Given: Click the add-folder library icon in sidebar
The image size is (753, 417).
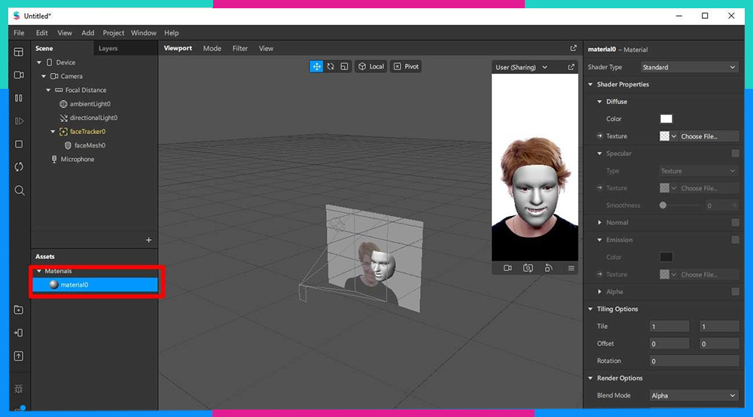Looking at the screenshot, I should coord(19,310).
